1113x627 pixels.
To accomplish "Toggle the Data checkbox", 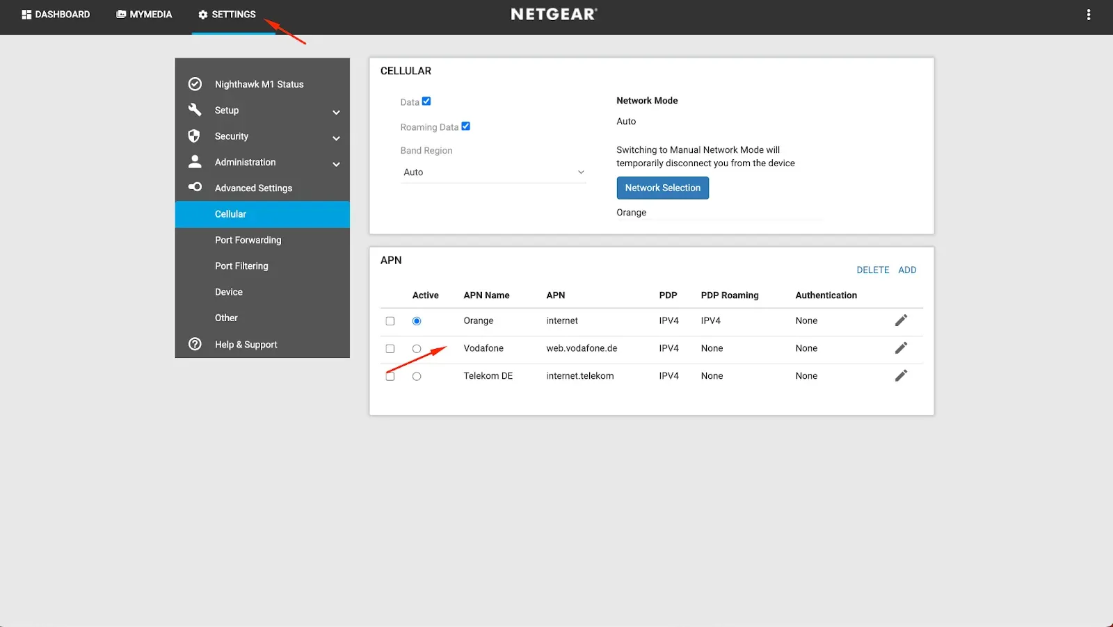I will 426,101.
